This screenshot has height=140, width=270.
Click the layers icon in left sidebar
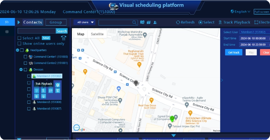click(7, 31)
